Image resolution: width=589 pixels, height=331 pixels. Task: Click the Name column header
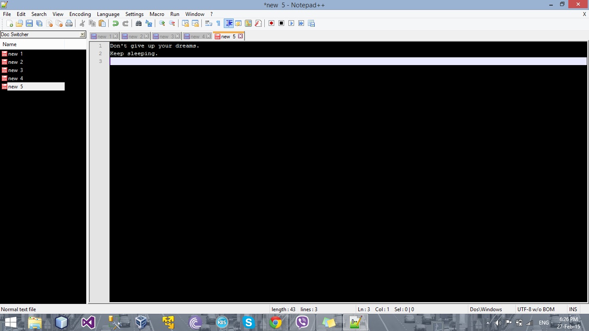[32, 44]
